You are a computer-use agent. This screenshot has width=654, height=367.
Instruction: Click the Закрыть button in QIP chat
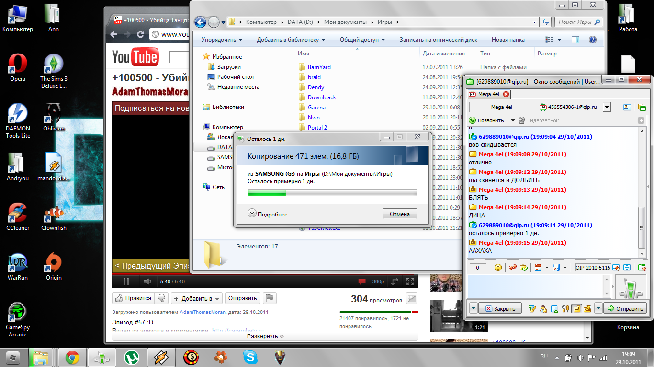point(501,309)
